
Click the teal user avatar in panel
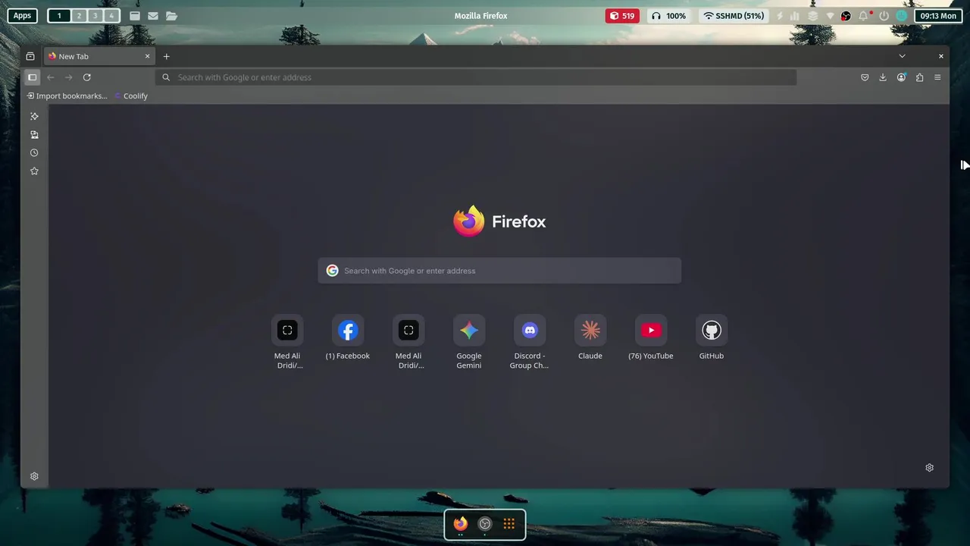click(x=902, y=15)
